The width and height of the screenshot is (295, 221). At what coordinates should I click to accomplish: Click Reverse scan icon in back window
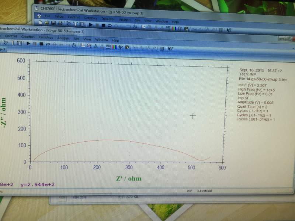click(110, 25)
